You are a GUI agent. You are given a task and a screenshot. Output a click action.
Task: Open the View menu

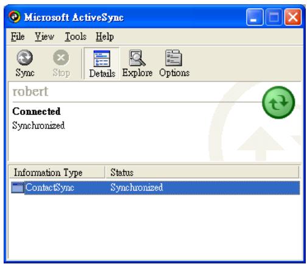pos(44,36)
